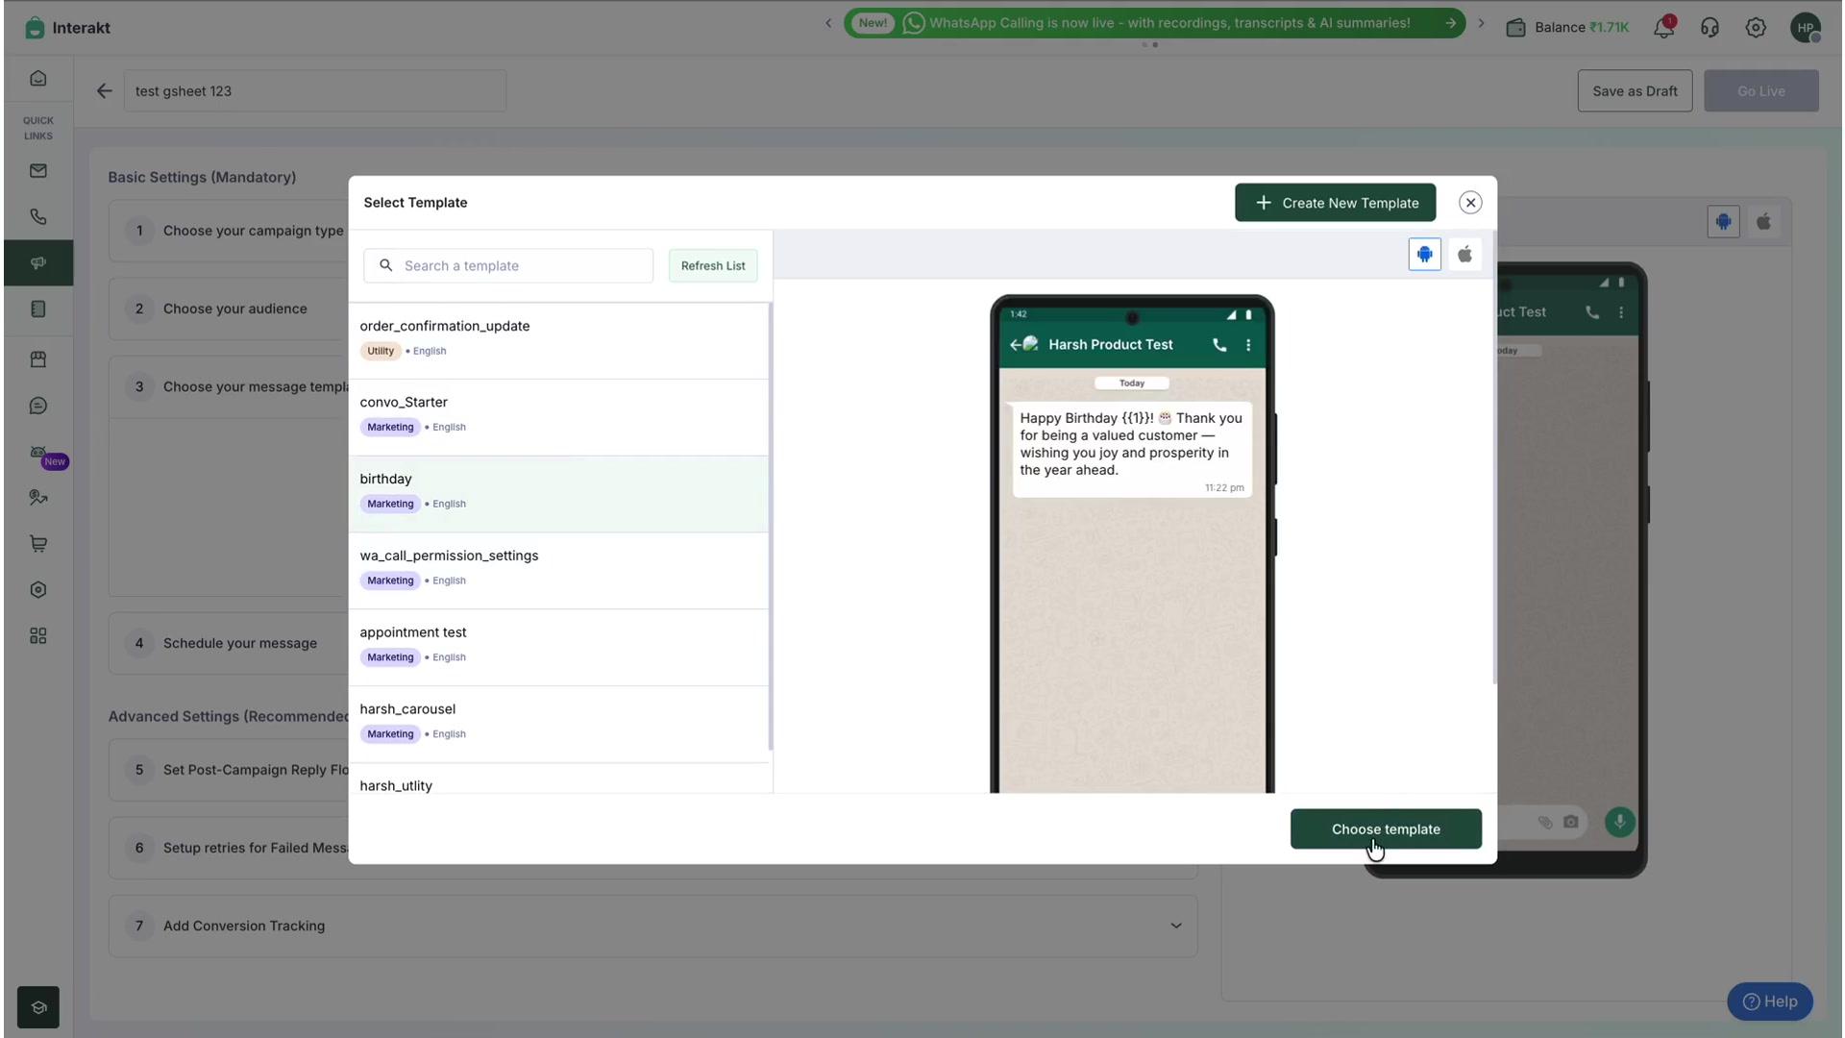This screenshot has height=1038, width=1845.
Task: Open the Calls phone sidebar icon
Action: pyautogui.click(x=38, y=217)
